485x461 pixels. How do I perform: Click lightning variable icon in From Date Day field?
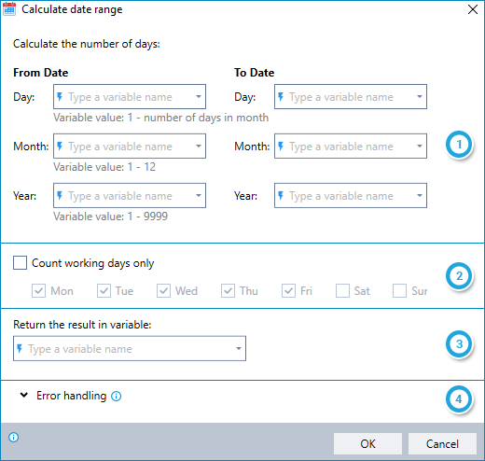(x=60, y=97)
